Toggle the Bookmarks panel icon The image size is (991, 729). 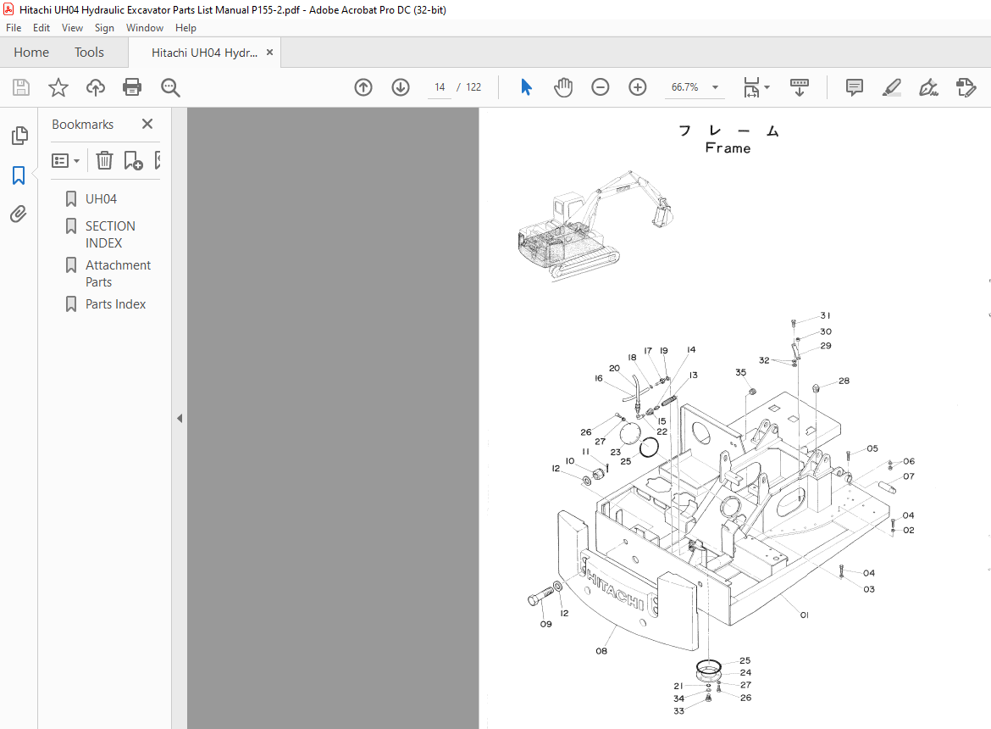pos(19,175)
